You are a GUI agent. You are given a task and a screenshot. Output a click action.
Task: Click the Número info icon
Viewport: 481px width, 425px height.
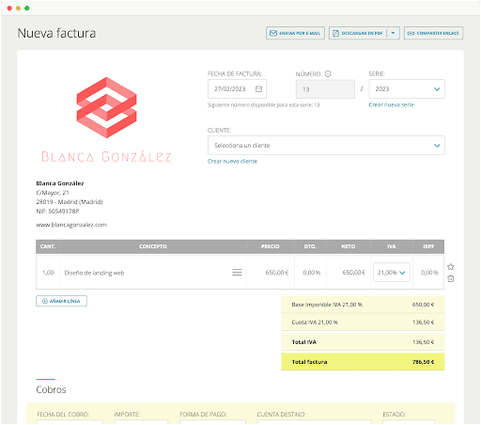328,74
